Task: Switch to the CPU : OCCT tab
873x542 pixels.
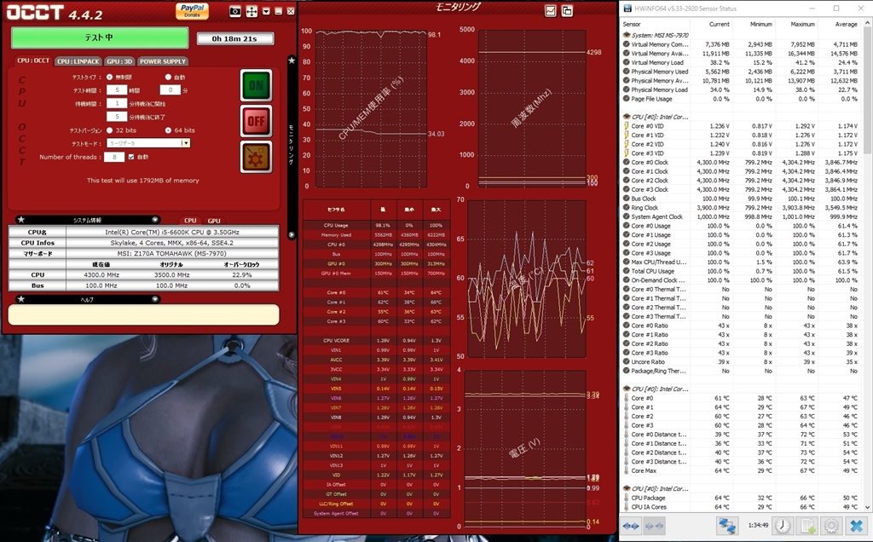Action: 33,61
